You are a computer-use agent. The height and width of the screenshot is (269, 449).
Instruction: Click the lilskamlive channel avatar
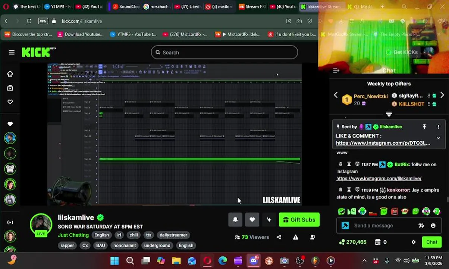[x=41, y=225]
